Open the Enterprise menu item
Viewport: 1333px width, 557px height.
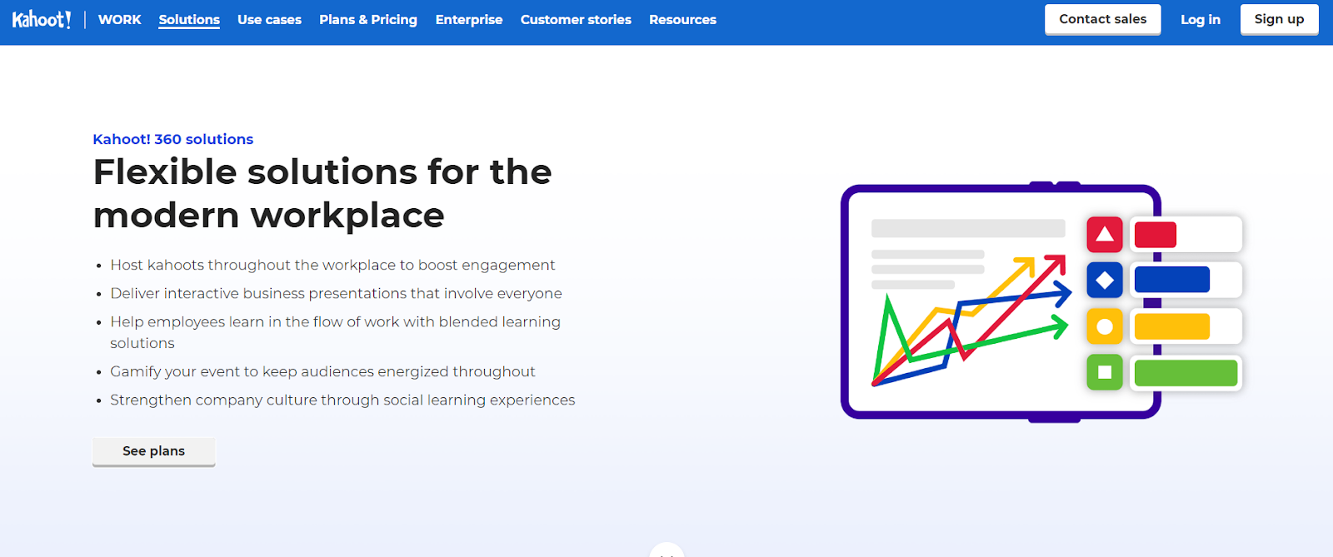469,19
